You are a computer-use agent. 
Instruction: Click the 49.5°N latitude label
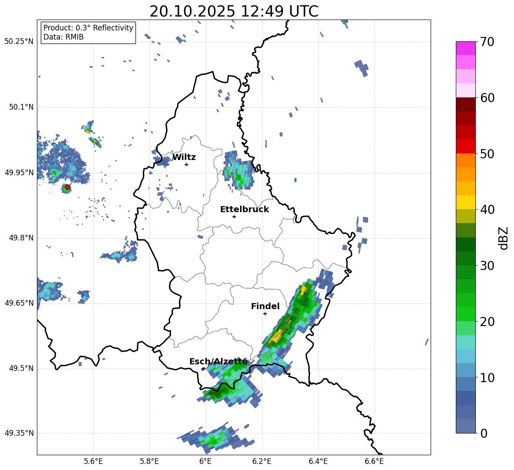[x=21, y=368]
